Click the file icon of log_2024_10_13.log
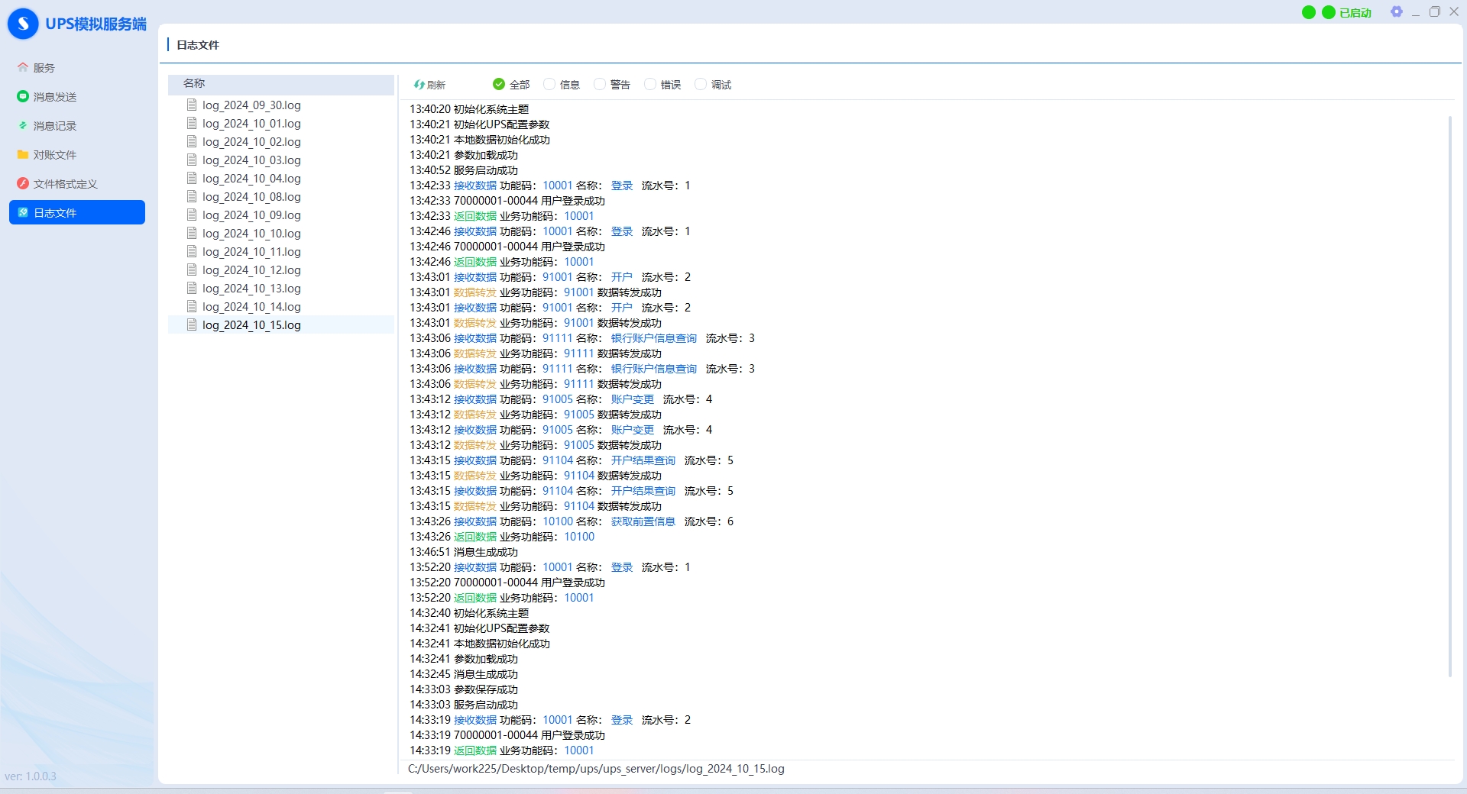1467x794 pixels. [192, 288]
